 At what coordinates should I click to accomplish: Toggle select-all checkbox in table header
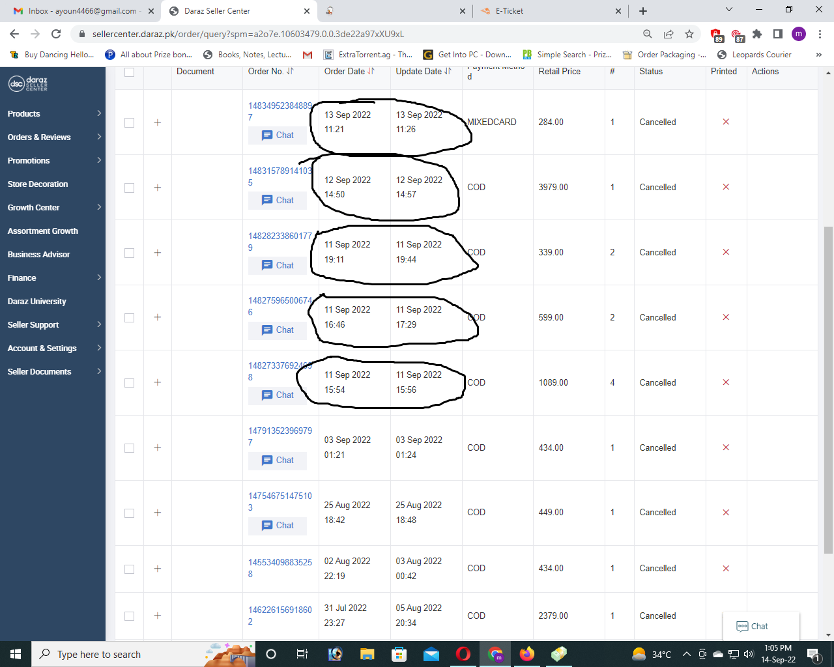pos(129,72)
